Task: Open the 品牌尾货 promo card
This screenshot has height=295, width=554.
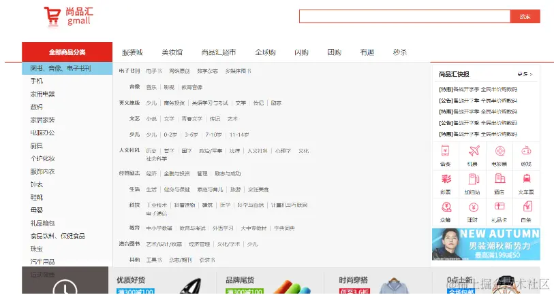Action: (x=270, y=282)
